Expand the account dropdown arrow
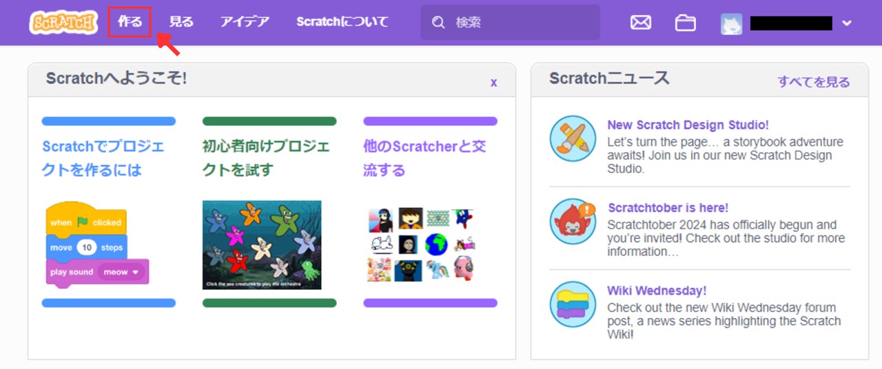This screenshot has height=369, width=882. (x=847, y=23)
